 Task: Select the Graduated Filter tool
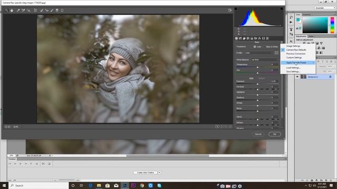(57, 10)
